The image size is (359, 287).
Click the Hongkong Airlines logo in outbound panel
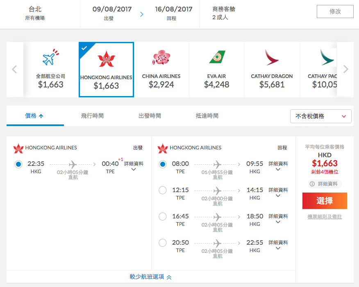pyautogui.click(x=18, y=148)
